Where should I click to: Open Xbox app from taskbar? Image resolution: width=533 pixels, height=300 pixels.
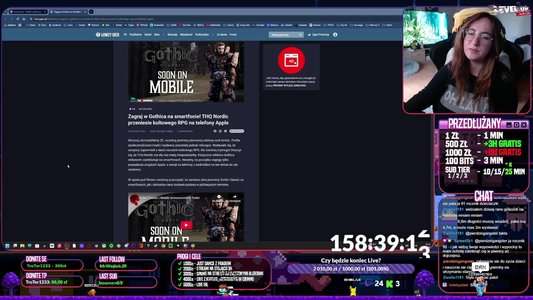104,246
